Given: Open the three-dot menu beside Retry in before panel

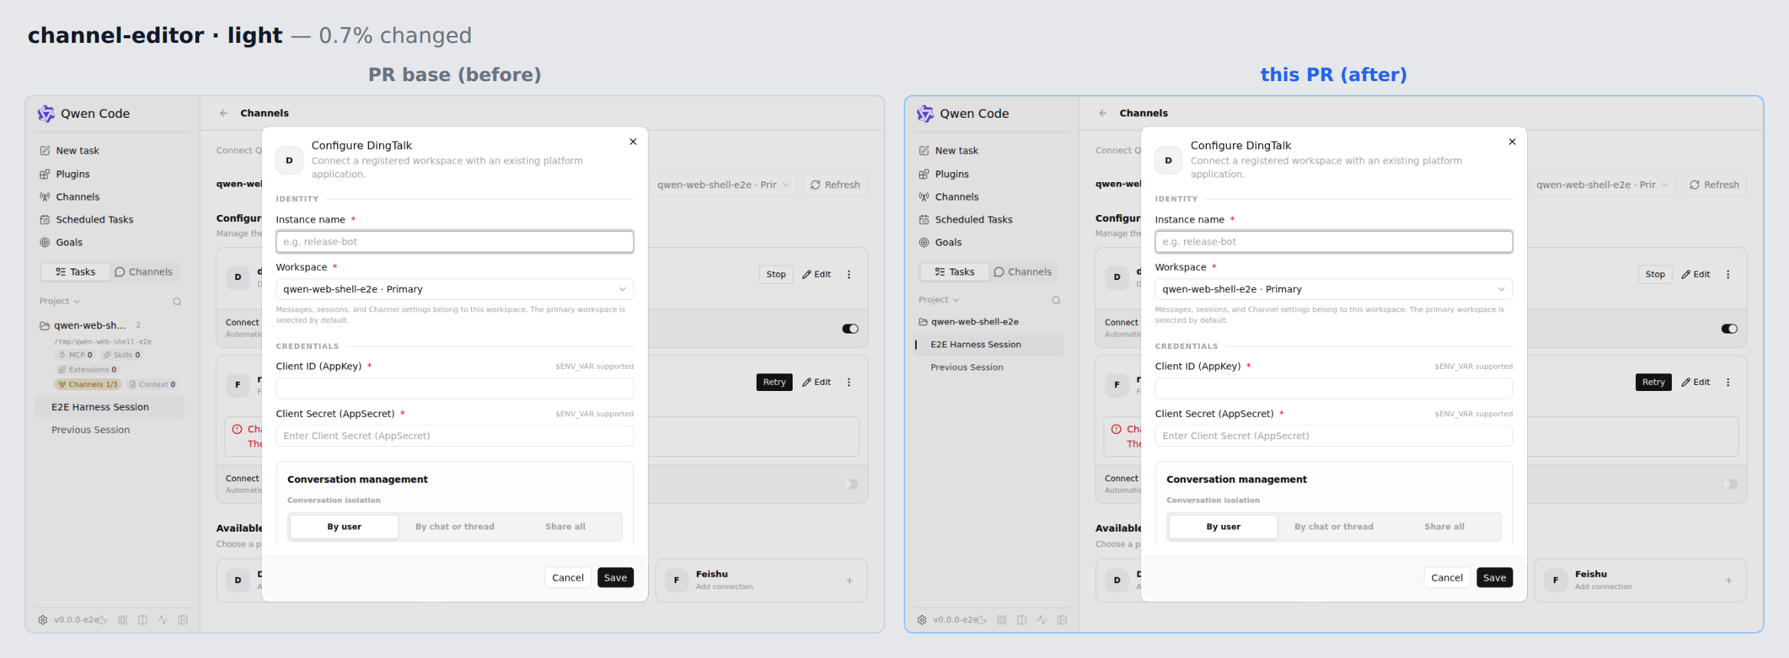Looking at the screenshot, I should point(849,383).
